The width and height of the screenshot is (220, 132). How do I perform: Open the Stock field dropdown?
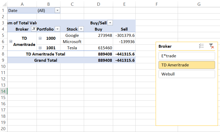pos(81,29)
